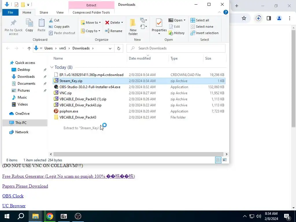Bookmark the page with star icon
The width and height of the screenshot is (296, 222).
click(244, 18)
